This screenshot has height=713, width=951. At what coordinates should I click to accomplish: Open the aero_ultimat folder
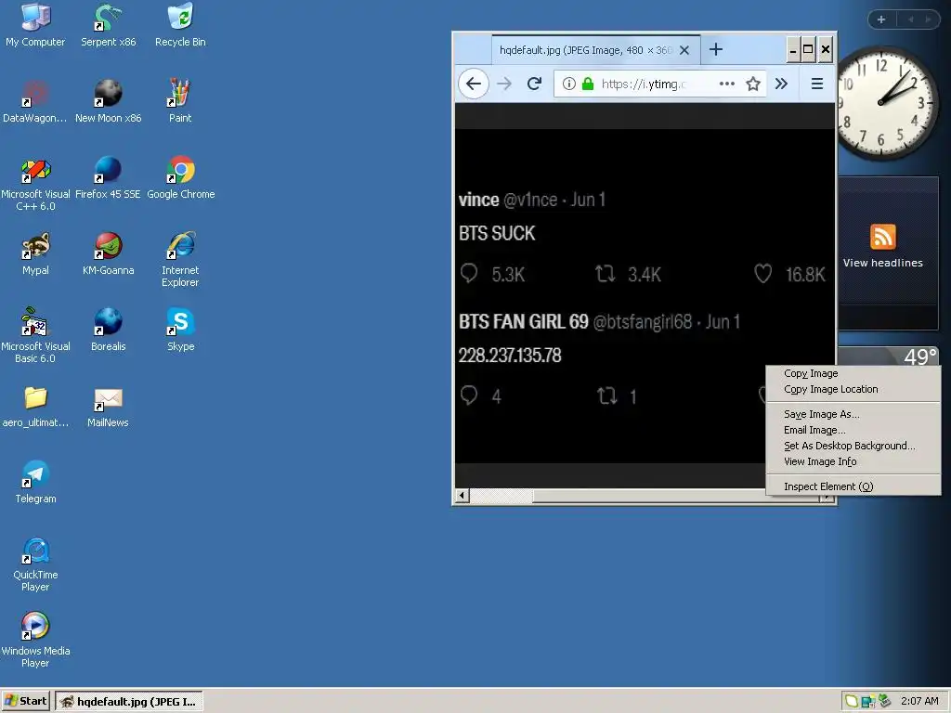pos(35,407)
